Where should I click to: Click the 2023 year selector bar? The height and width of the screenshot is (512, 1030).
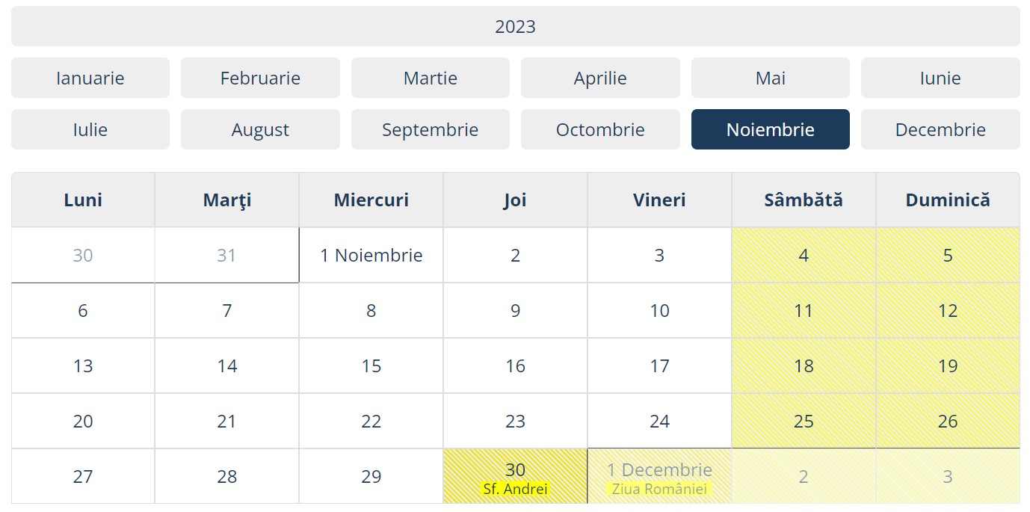coord(515,27)
